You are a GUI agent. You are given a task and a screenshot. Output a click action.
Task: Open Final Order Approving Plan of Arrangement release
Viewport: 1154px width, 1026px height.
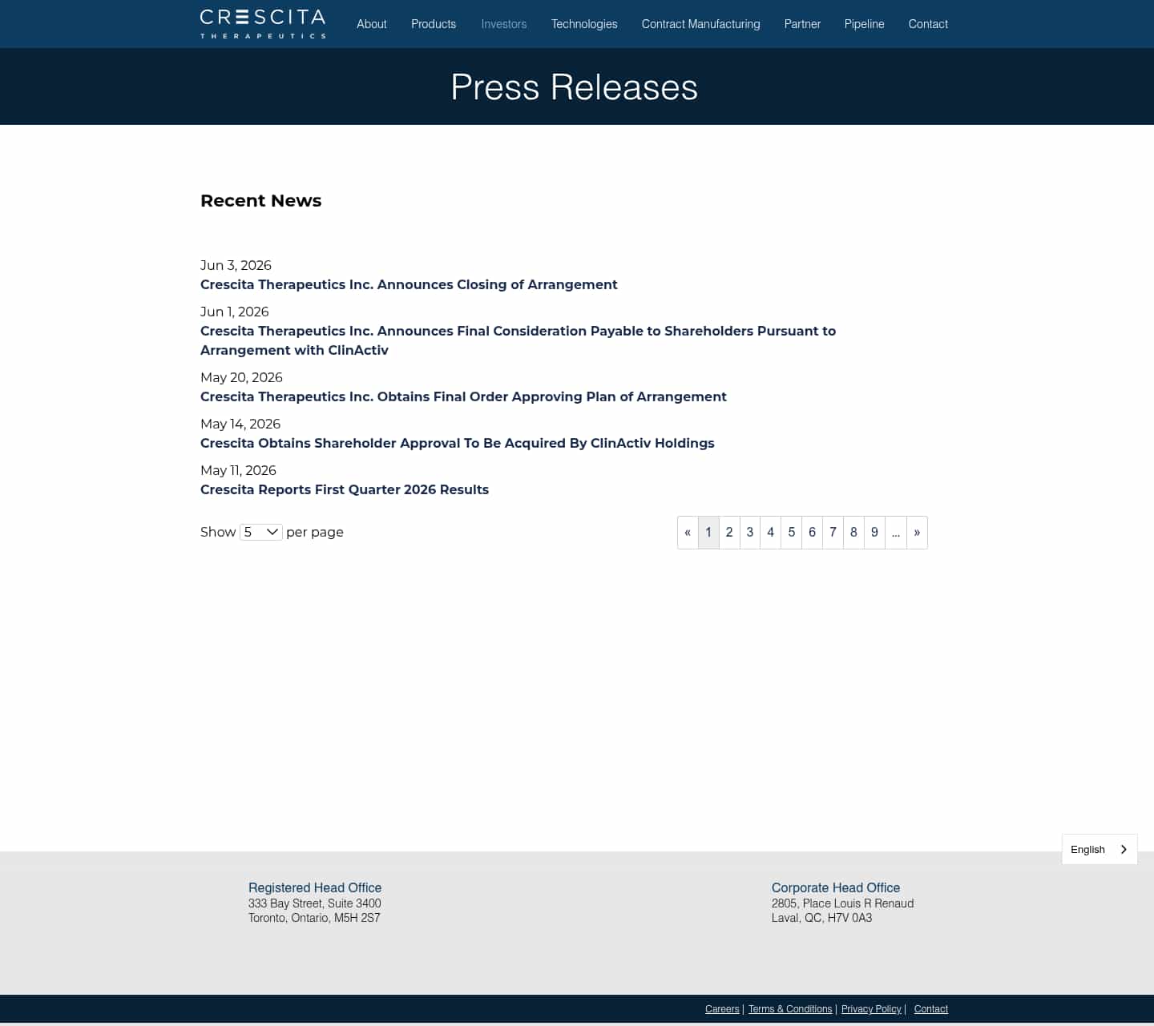pyautogui.click(x=463, y=396)
